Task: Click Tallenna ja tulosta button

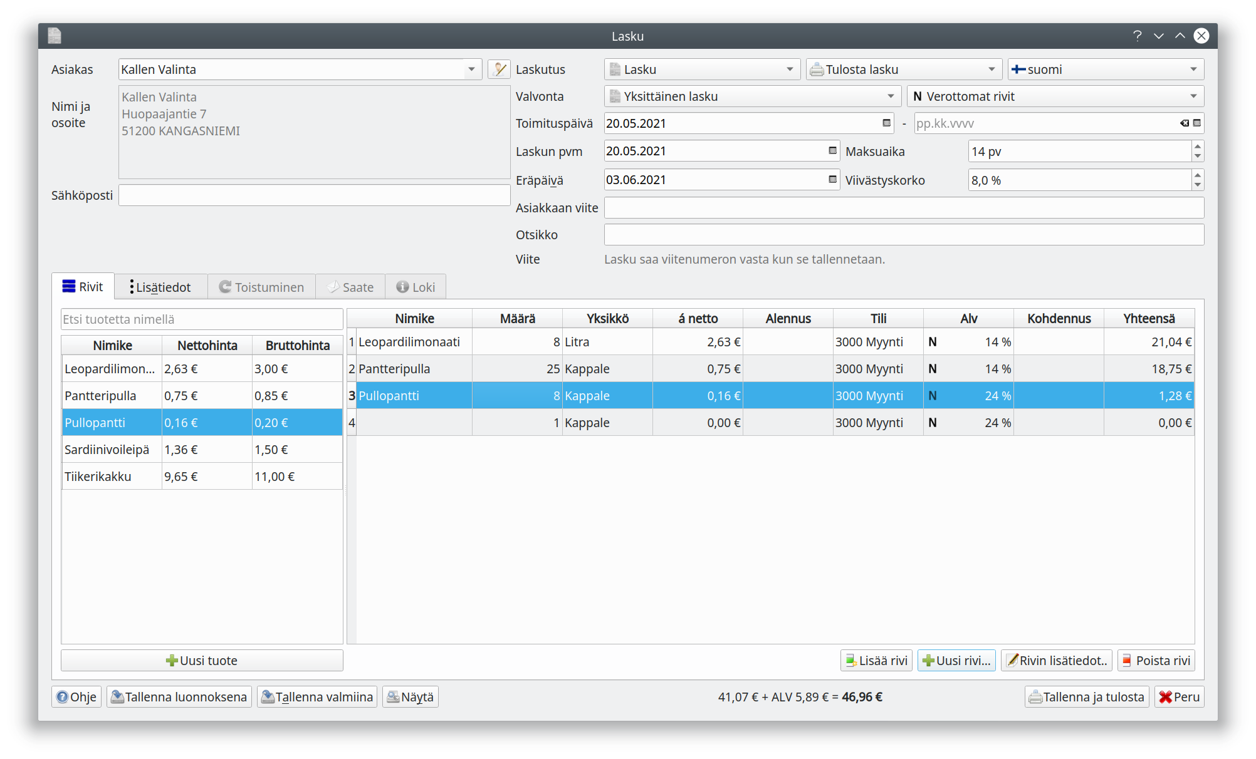Action: (1087, 697)
